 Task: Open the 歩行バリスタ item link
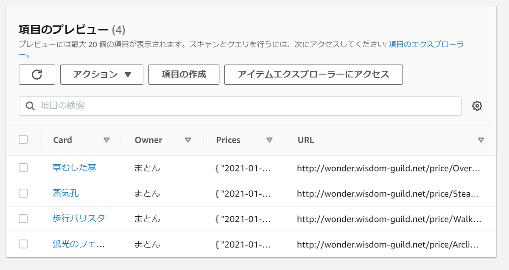tap(79, 218)
